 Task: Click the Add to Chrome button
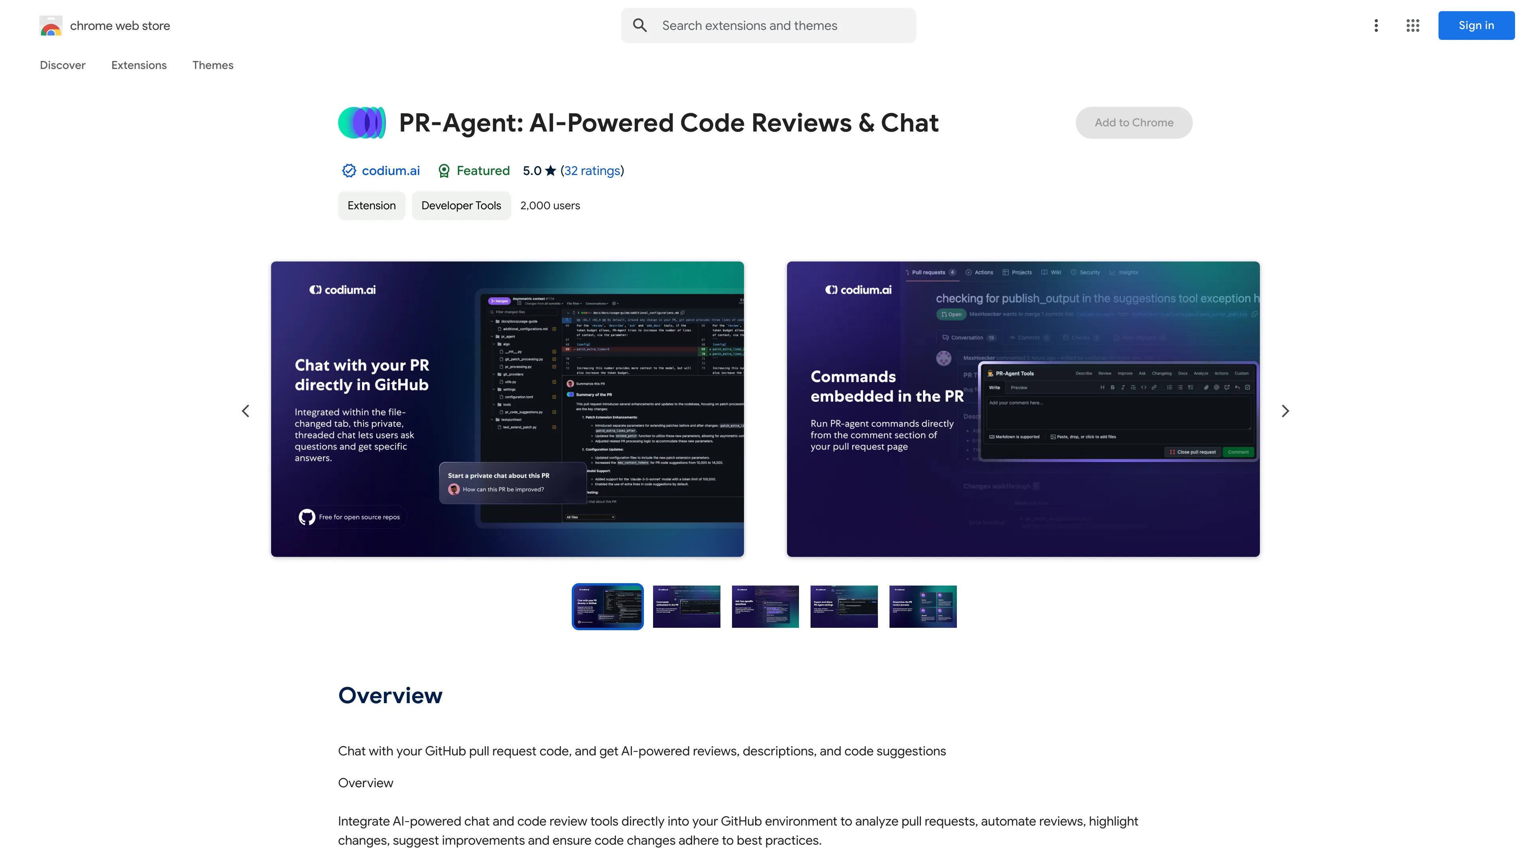click(1133, 122)
